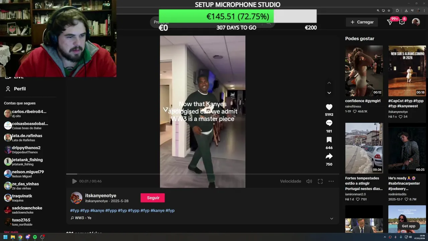Open messages icon with 99+ badge
The image size is (428, 241).
(x=390, y=22)
